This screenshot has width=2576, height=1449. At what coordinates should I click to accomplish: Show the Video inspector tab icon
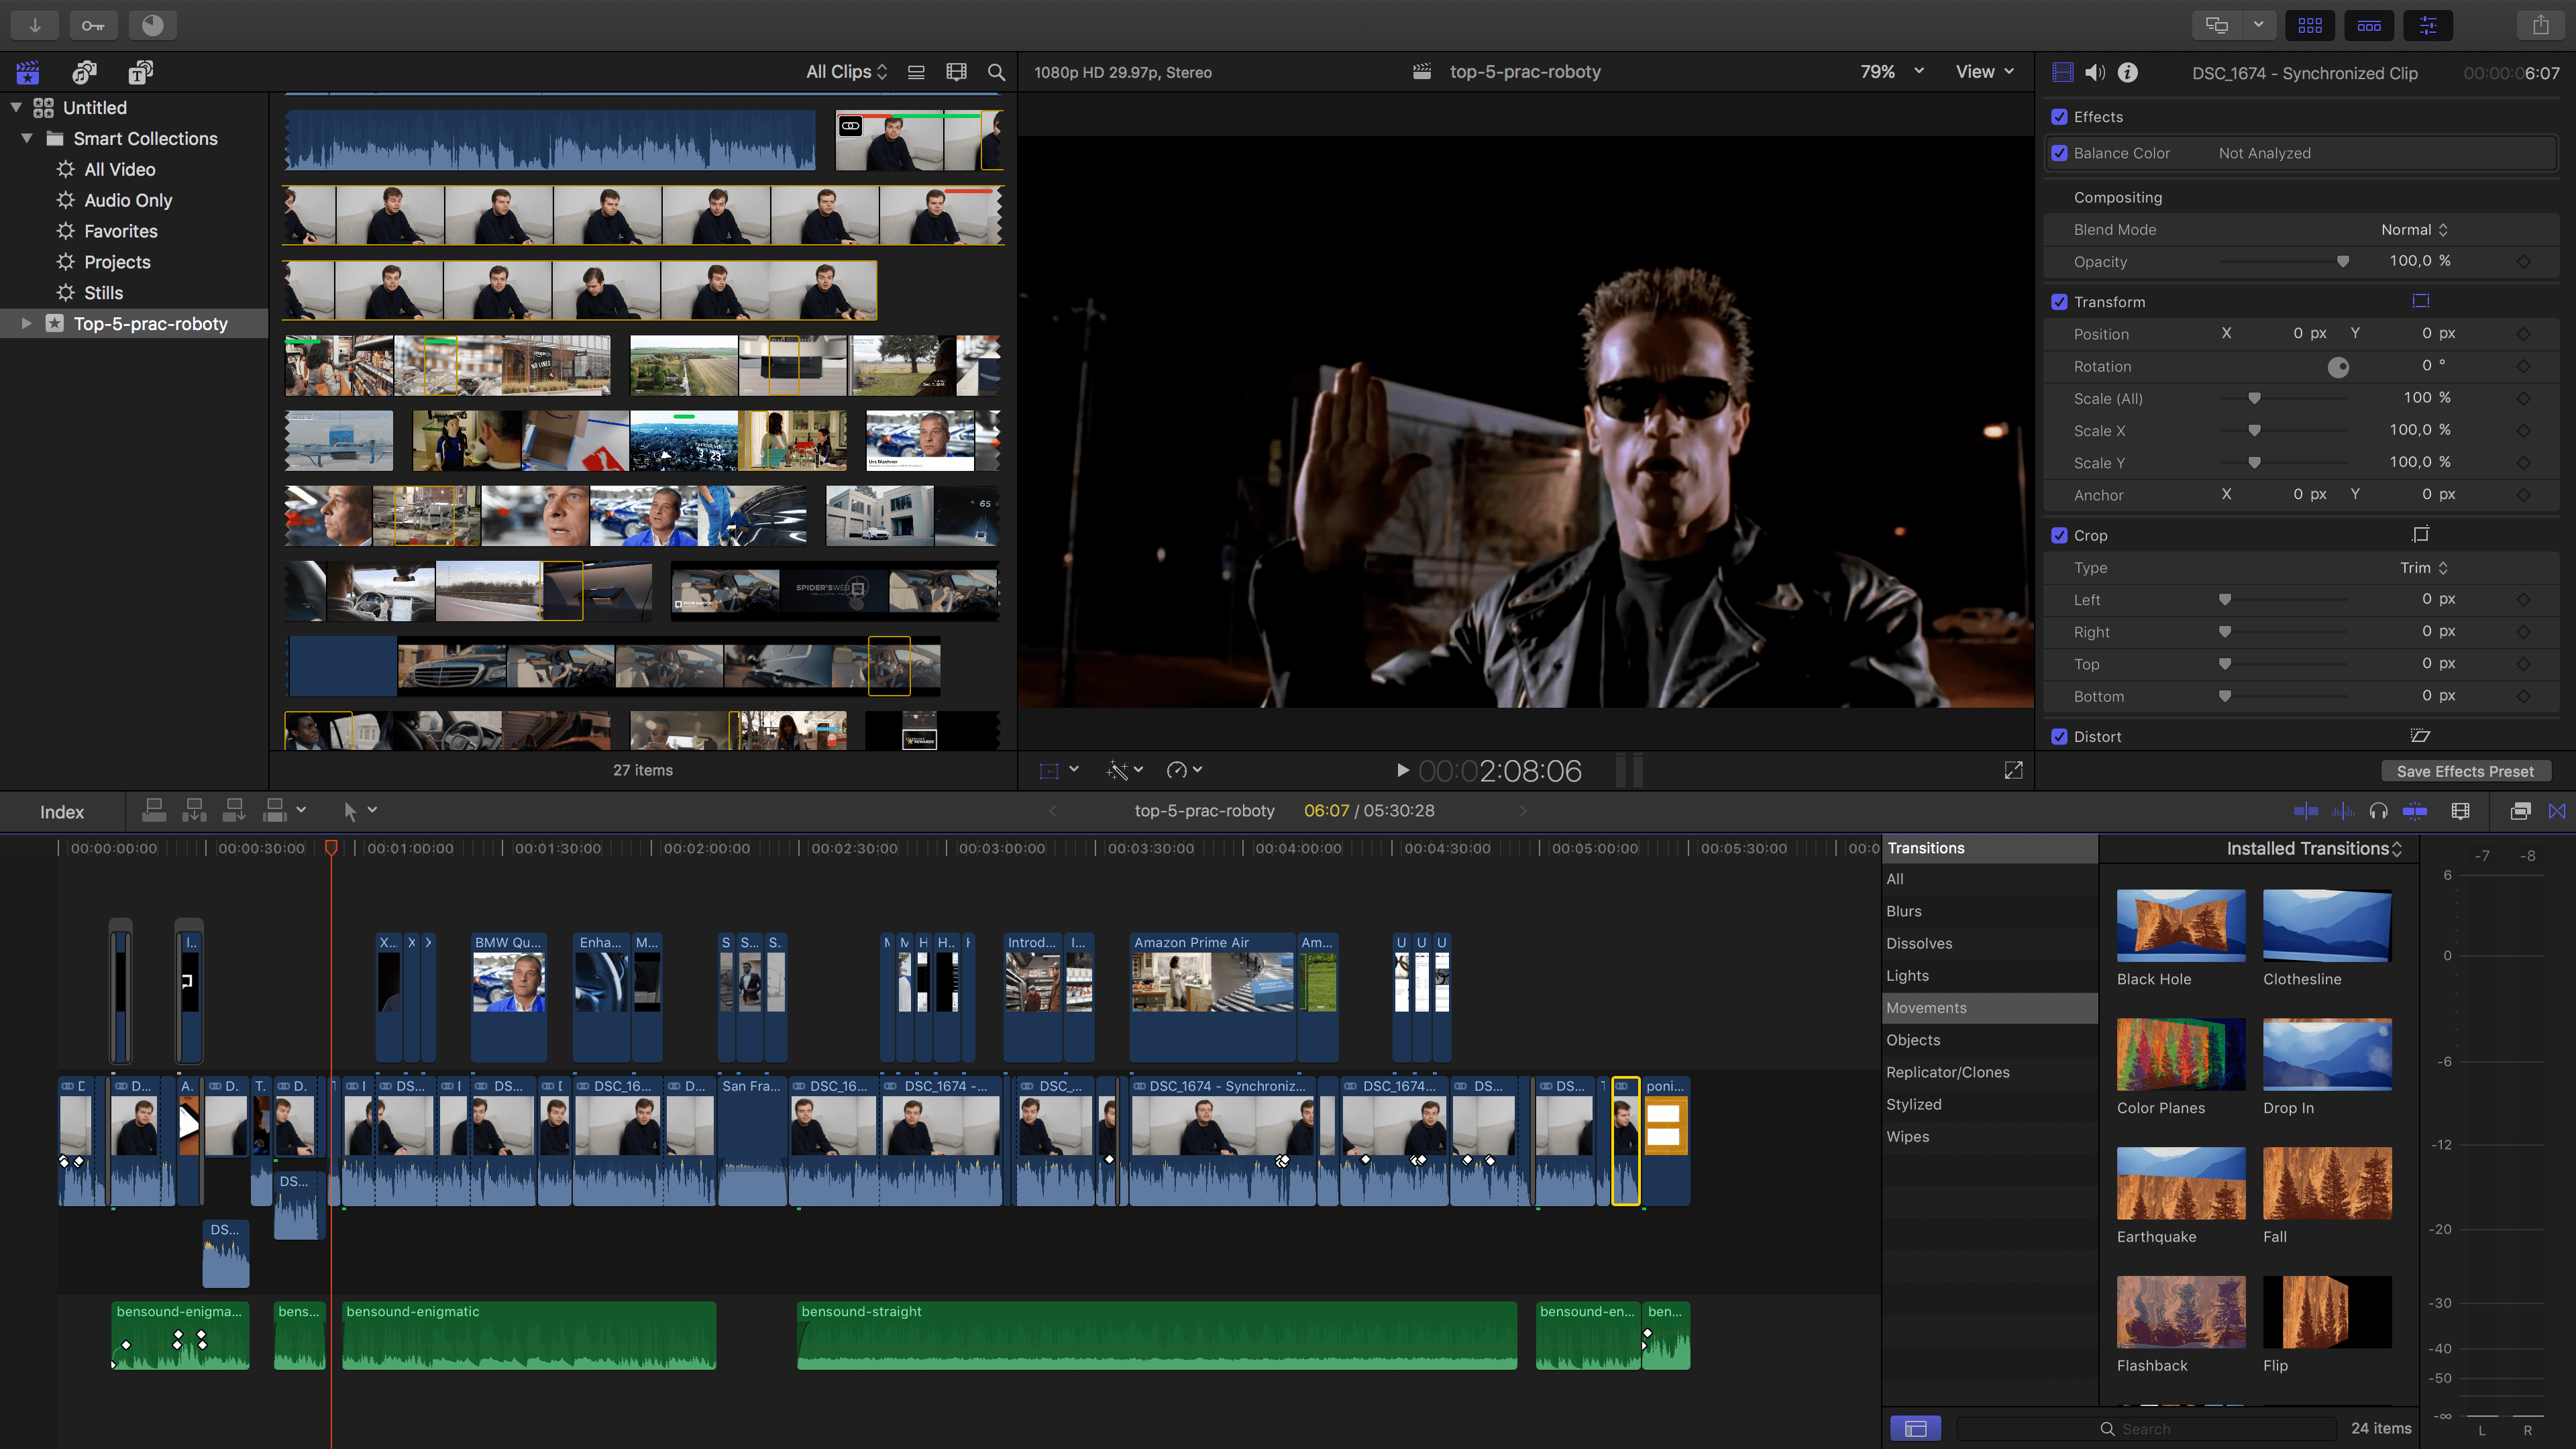click(2062, 72)
